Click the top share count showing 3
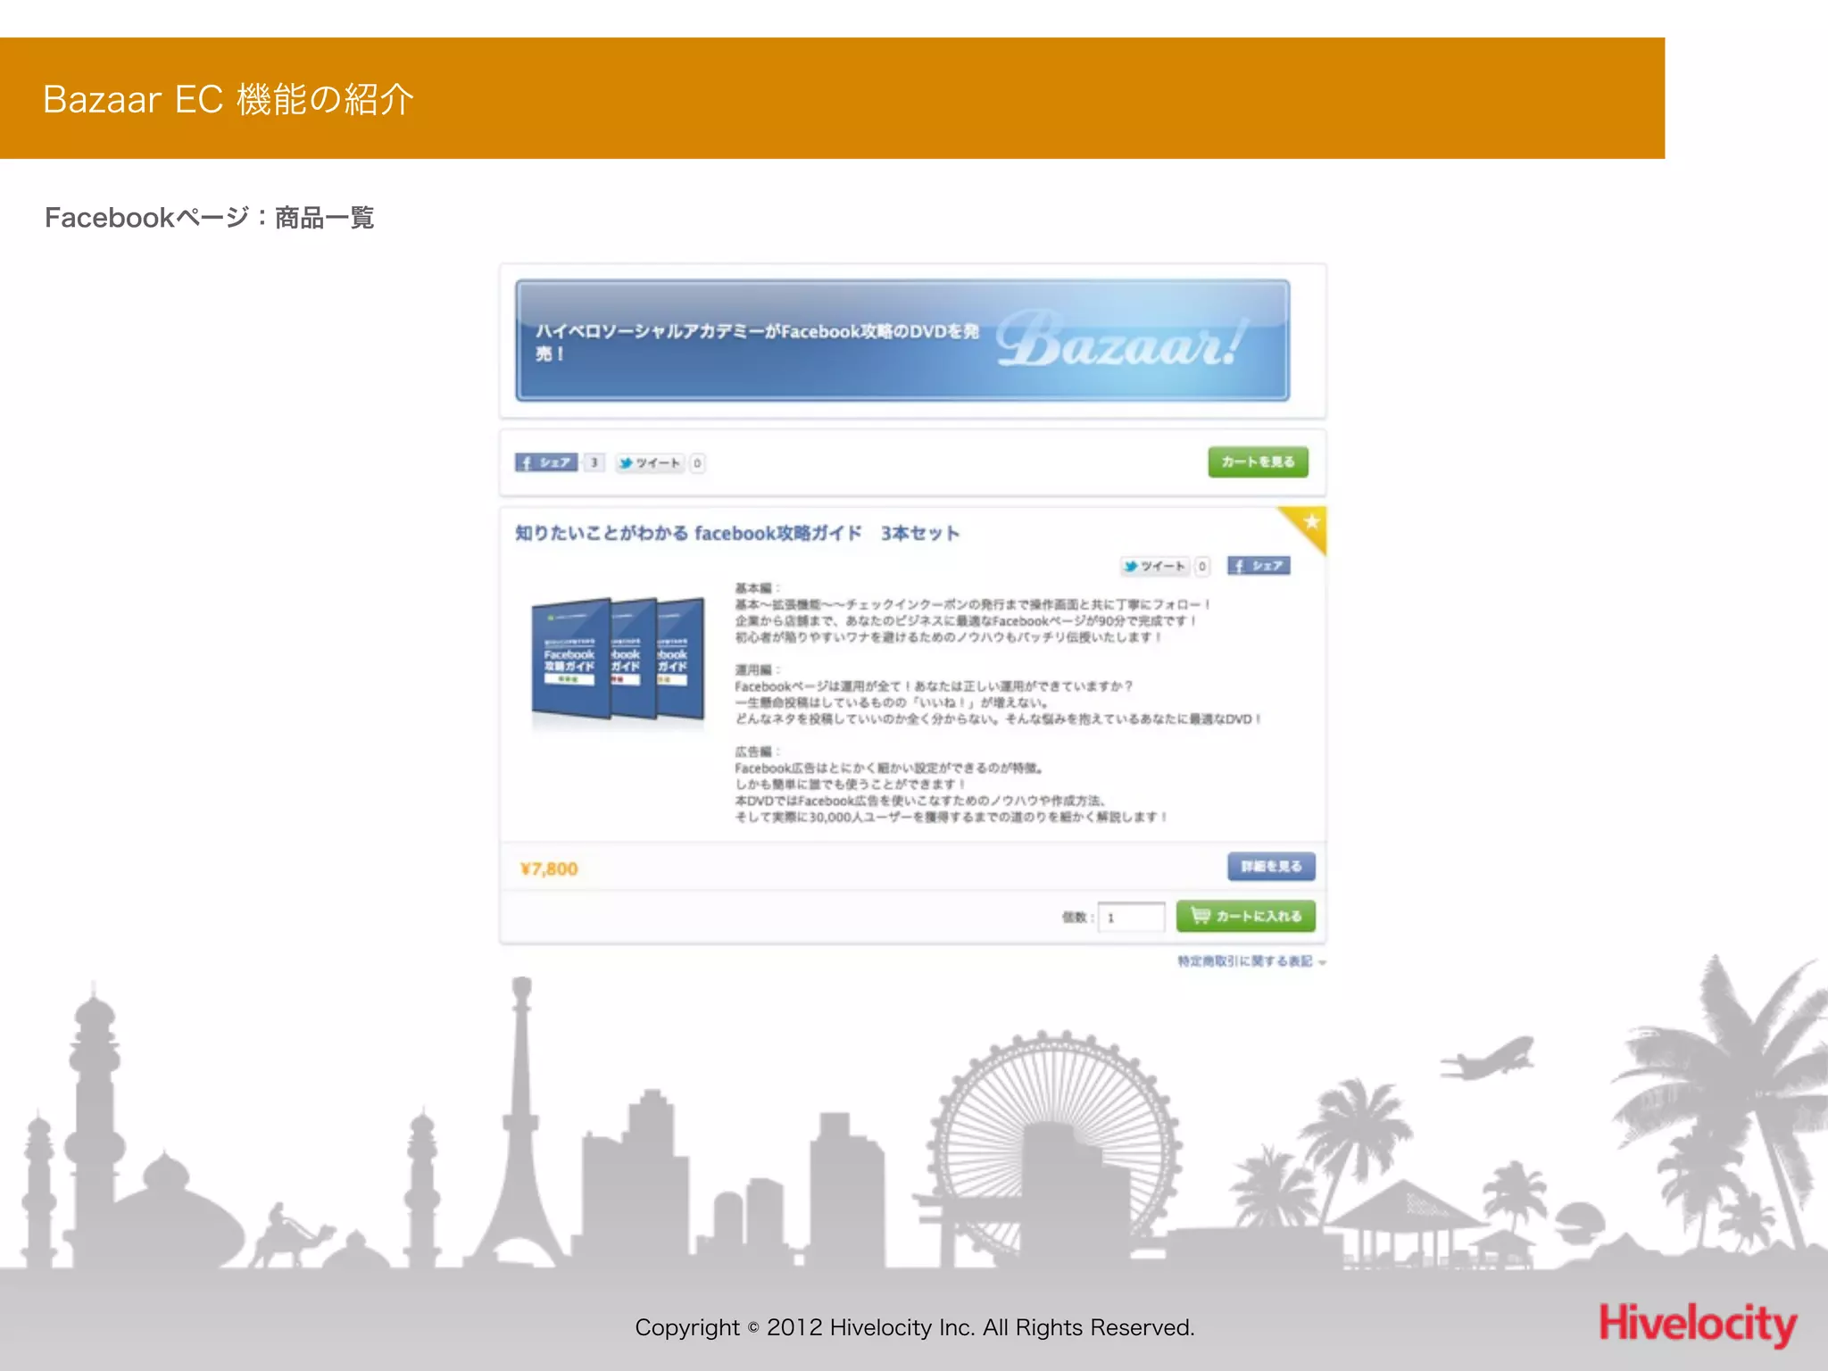Viewport: 1828px width, 1371px height. (594, 462)
